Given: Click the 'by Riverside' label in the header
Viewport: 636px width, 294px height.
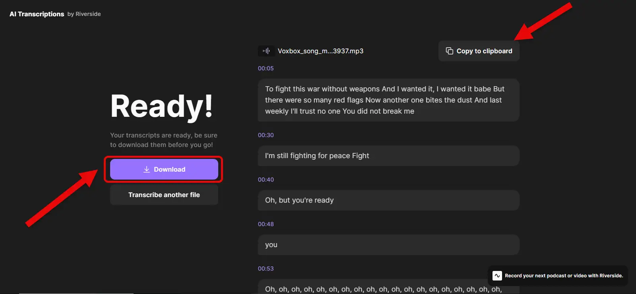Looking at the screenshot, I should tap(84, 14).
